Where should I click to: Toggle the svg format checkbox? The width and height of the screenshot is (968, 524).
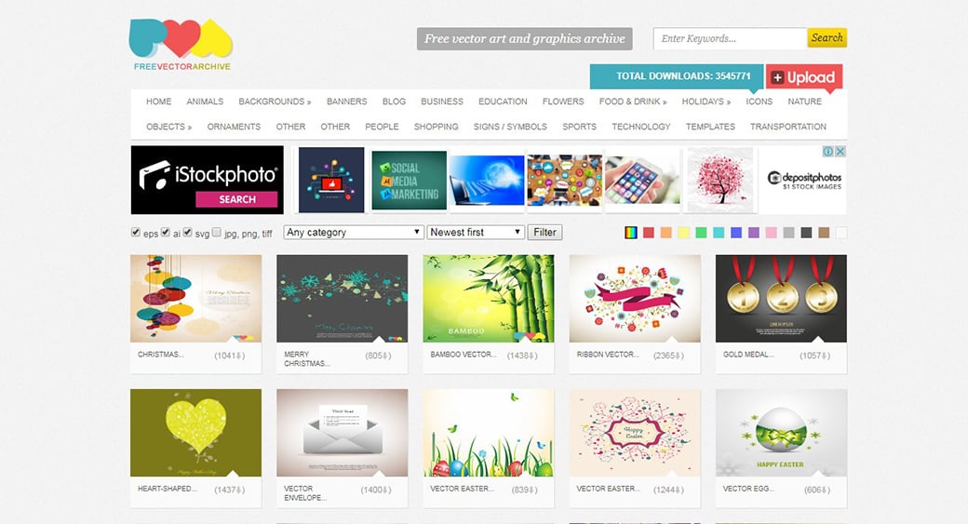click(x=188, y=232)
